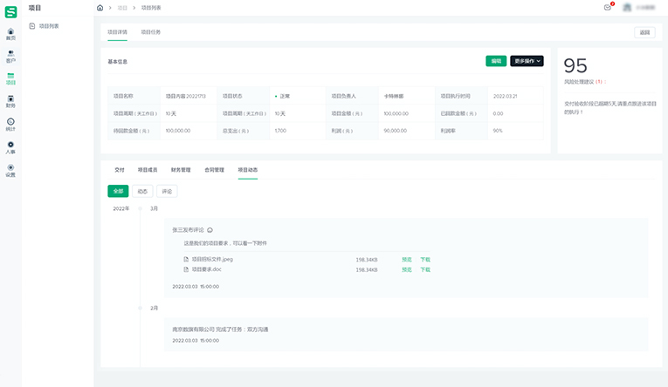Open 财务 finance section in sidebar
The image size is (668, 387).
[x=10, y=101]
